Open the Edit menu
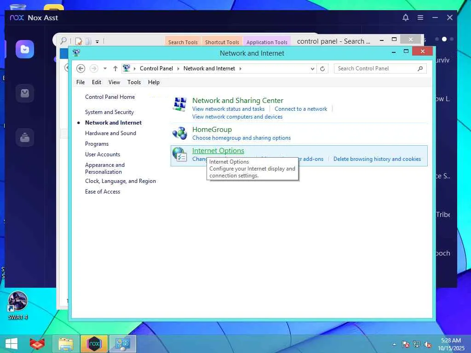This screenshot has width=471, height=353. pos(97,82)
